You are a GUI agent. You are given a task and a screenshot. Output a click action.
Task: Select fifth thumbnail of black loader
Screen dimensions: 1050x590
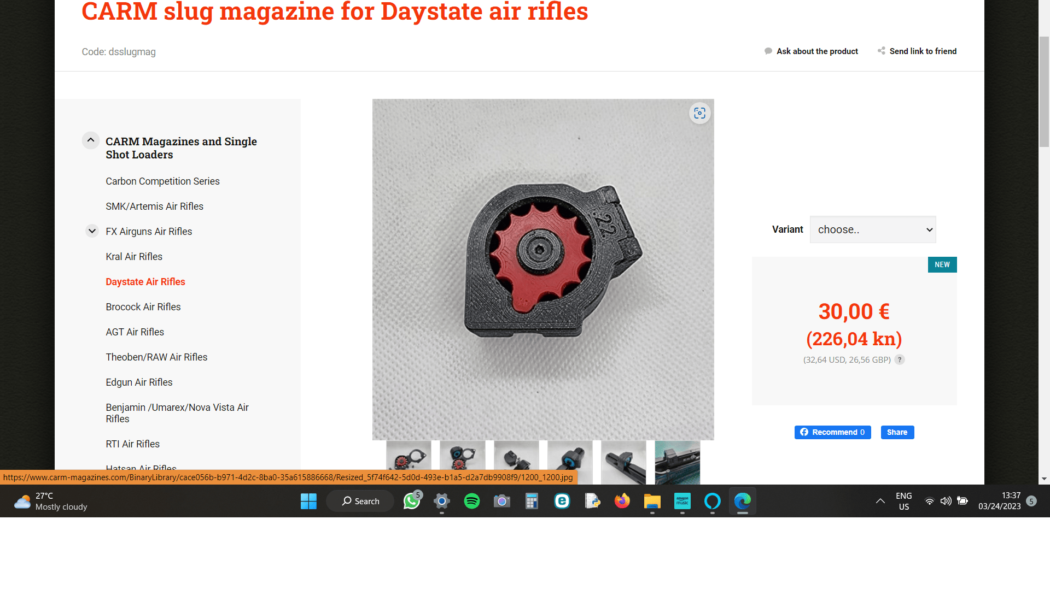(x=623, y=462)
